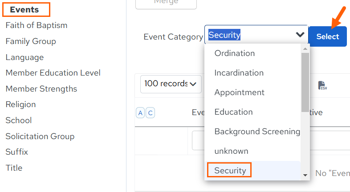350x192 pixels.
Task: Click dropdown list scroll up arrow
Action: [305, 48]
